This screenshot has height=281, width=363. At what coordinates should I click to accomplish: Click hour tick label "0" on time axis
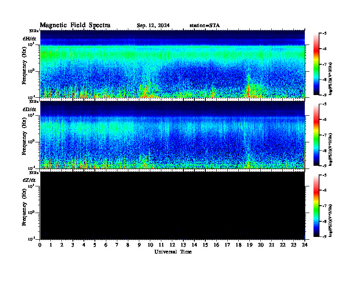click(40, 245)
